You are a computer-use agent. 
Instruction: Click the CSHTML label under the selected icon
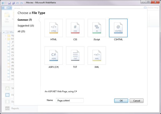118,40
